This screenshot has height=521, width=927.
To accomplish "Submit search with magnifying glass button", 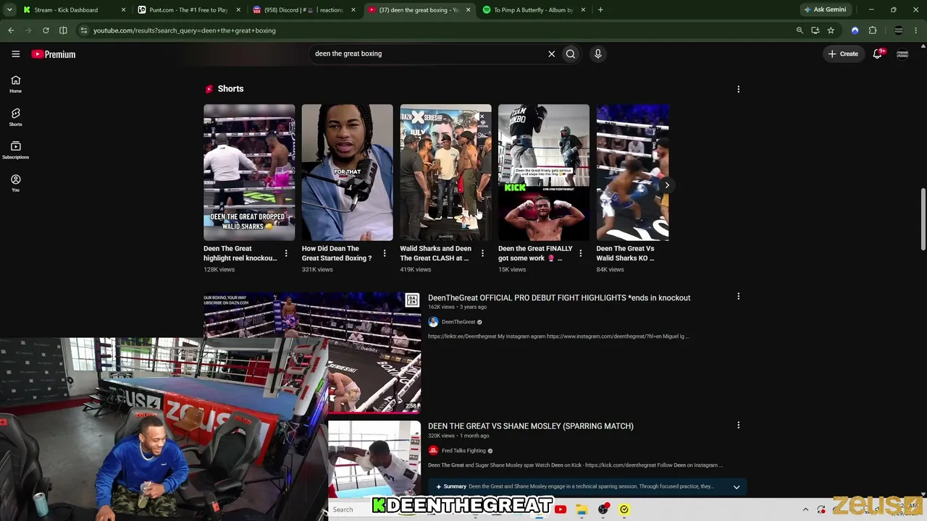I will coord(571,54).
